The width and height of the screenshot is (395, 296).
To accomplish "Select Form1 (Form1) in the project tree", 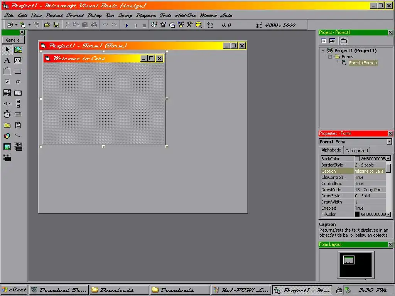I will 363,63.
